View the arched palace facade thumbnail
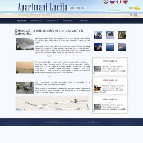Screen dimensions: 143x143 pos(110,35)
